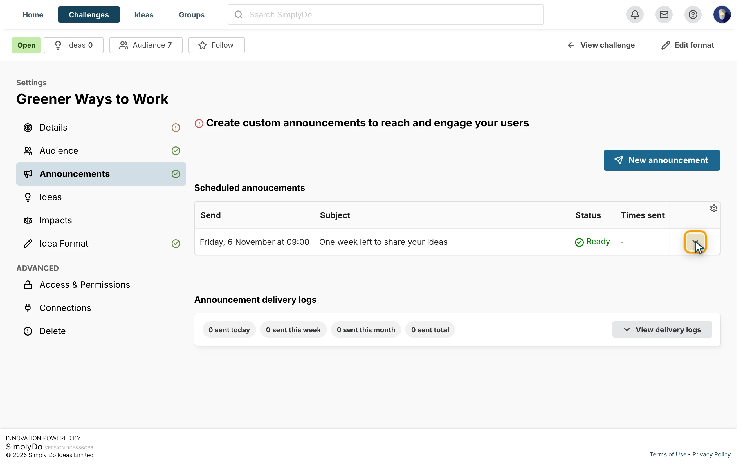Click the search magnifier icon
The image size is (743, 464).
(x=239, y=14)
